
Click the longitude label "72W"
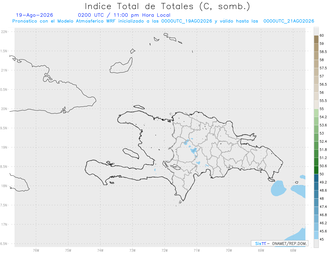click(x=164, y=250)
